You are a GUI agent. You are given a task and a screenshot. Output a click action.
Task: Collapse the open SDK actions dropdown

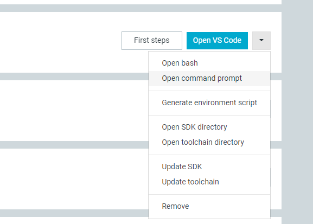[x=261, y=41]
